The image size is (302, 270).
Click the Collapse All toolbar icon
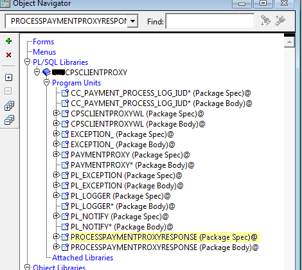point(9,120)
